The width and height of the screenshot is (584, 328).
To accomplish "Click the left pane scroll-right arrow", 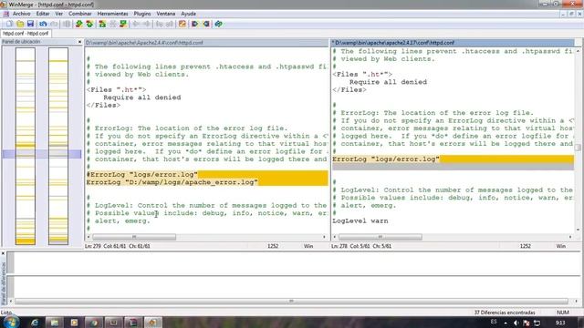I will (x=324, y=237).
